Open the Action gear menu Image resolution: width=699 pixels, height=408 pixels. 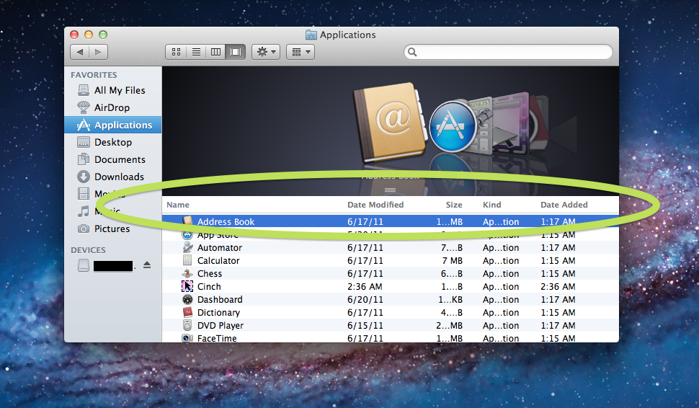tap(266, 52)
